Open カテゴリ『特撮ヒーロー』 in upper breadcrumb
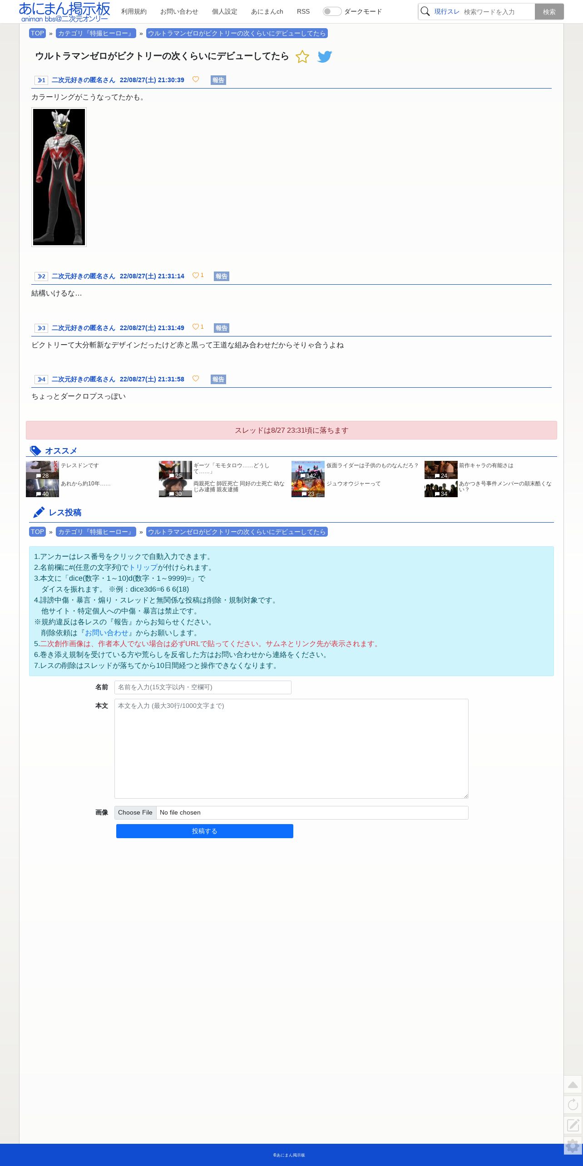 point(96,33)
